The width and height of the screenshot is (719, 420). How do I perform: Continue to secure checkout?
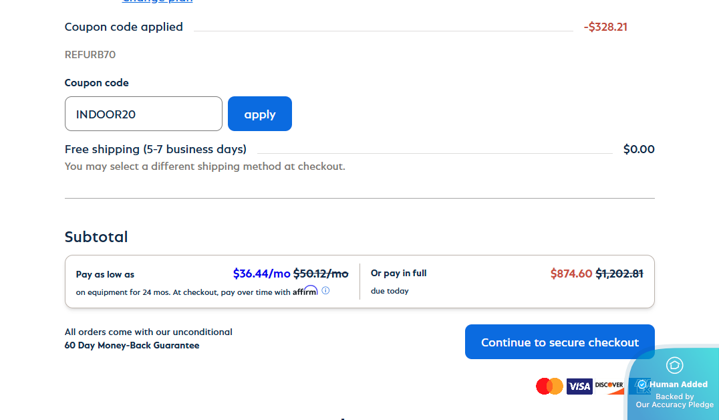tap(559, 342)
